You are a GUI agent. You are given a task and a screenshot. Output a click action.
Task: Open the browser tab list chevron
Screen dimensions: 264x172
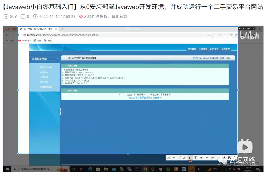pyautogui.click(x=236, y=29)
